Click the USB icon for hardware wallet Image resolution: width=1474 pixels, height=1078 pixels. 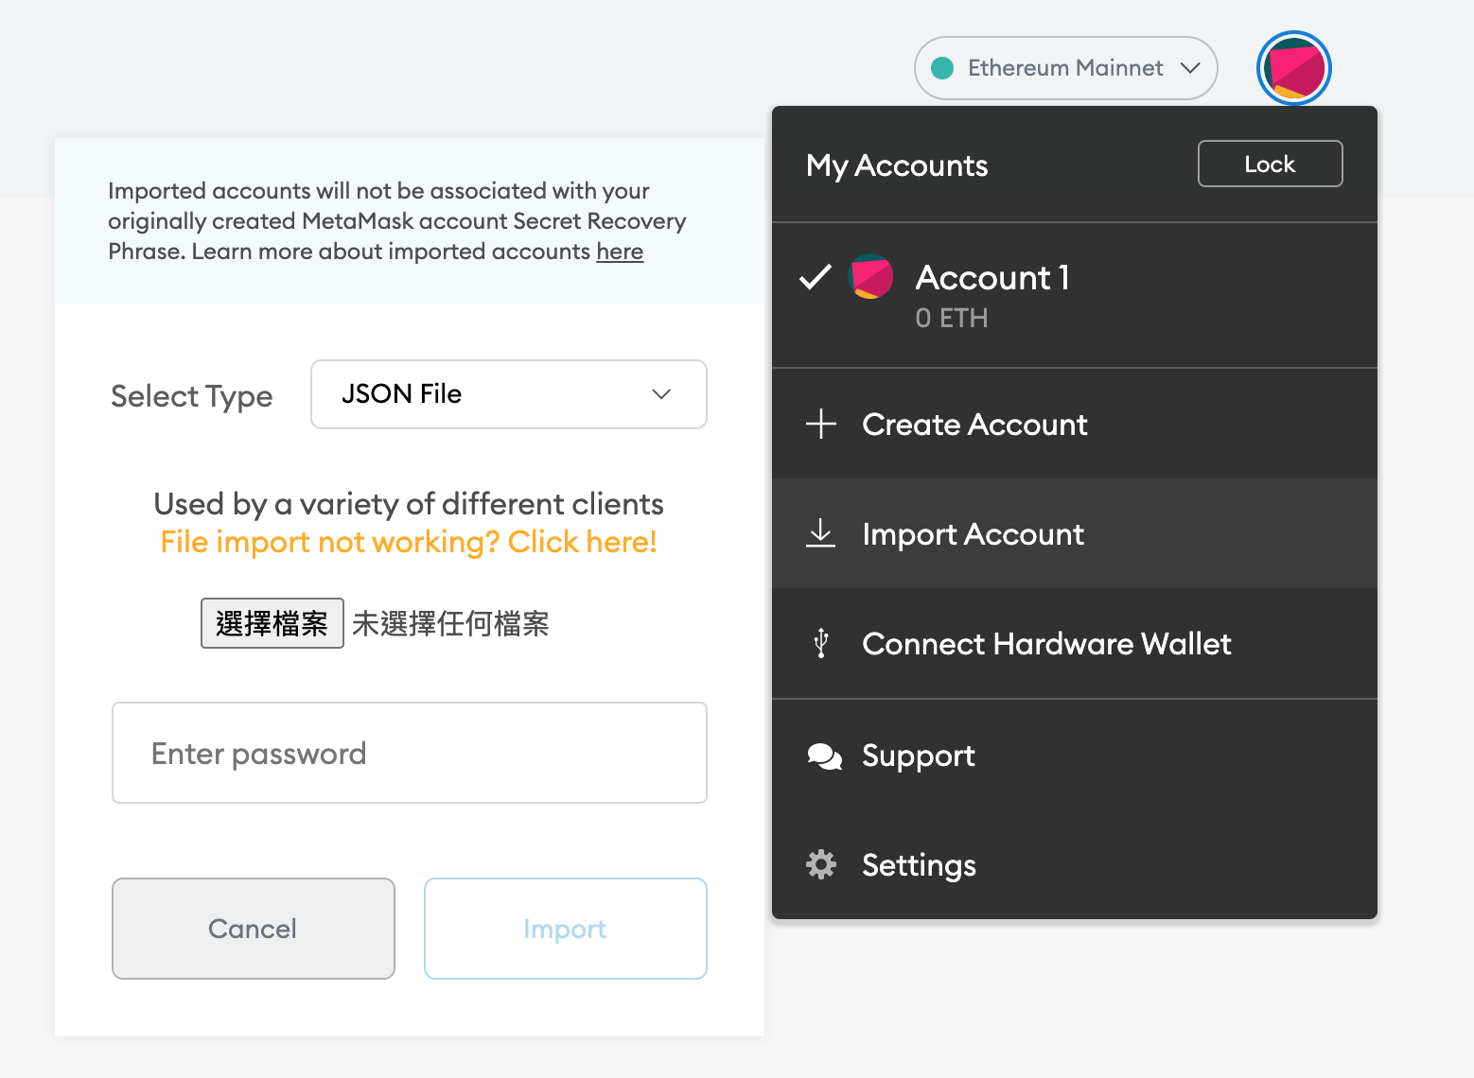(x=821, y=643)
